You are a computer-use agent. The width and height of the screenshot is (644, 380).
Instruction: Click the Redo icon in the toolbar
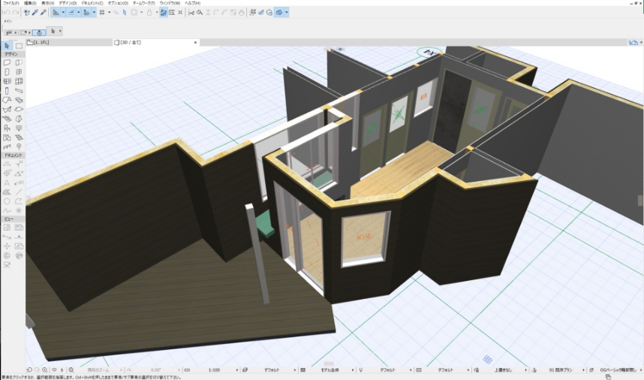point(15,13)
